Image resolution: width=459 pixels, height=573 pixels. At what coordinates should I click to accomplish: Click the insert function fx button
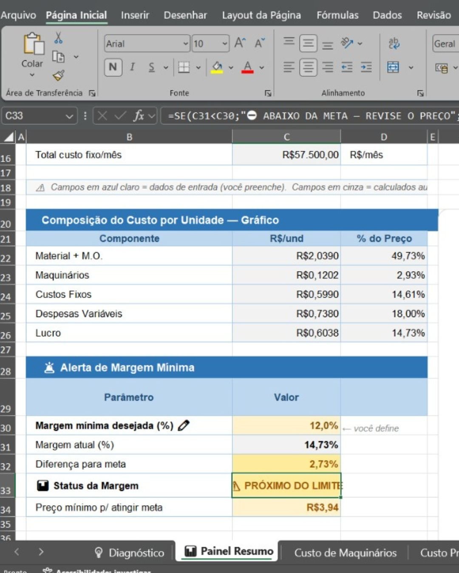(139, 116)
